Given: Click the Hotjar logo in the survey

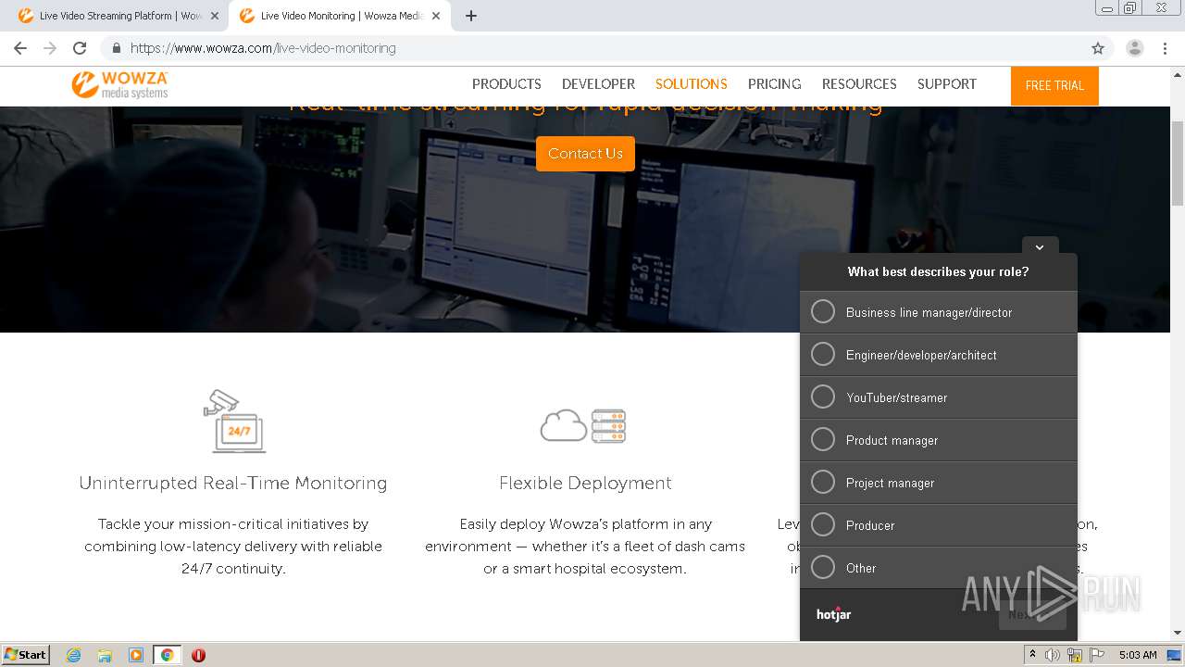Looking at the screenshot, I should (x=833, y=614).
